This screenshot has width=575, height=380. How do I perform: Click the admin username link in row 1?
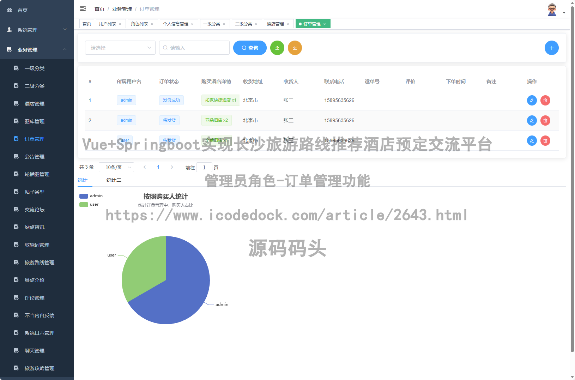(x=126, y=100)
